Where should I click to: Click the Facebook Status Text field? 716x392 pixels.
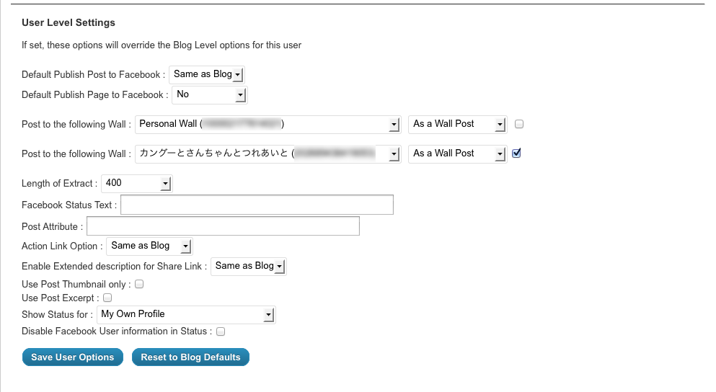click(257, 205)
